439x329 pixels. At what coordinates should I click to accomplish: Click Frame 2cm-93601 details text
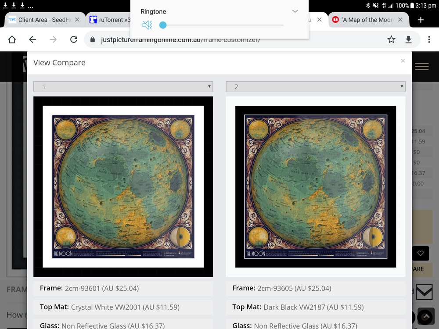89,288
